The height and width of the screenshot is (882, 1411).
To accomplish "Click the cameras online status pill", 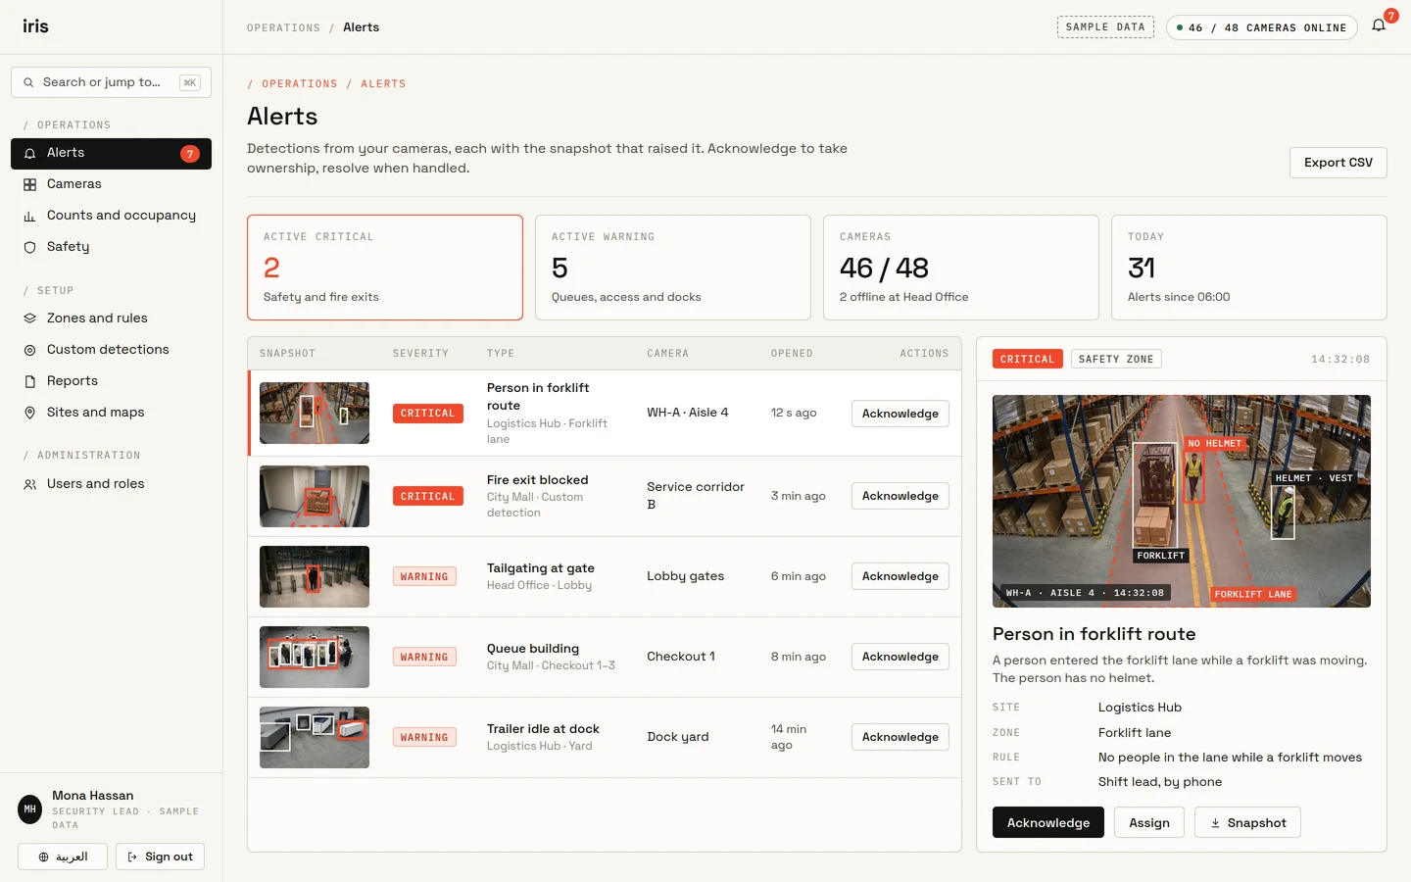I will pyautogui.click(x=1261, y=27).
